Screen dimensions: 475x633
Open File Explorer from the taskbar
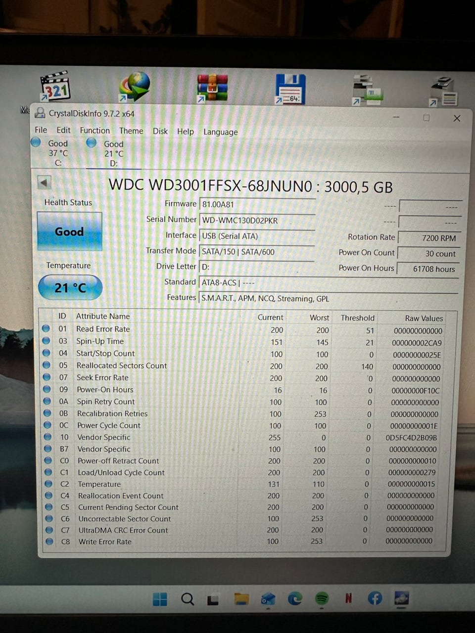[x=241, y=599]
